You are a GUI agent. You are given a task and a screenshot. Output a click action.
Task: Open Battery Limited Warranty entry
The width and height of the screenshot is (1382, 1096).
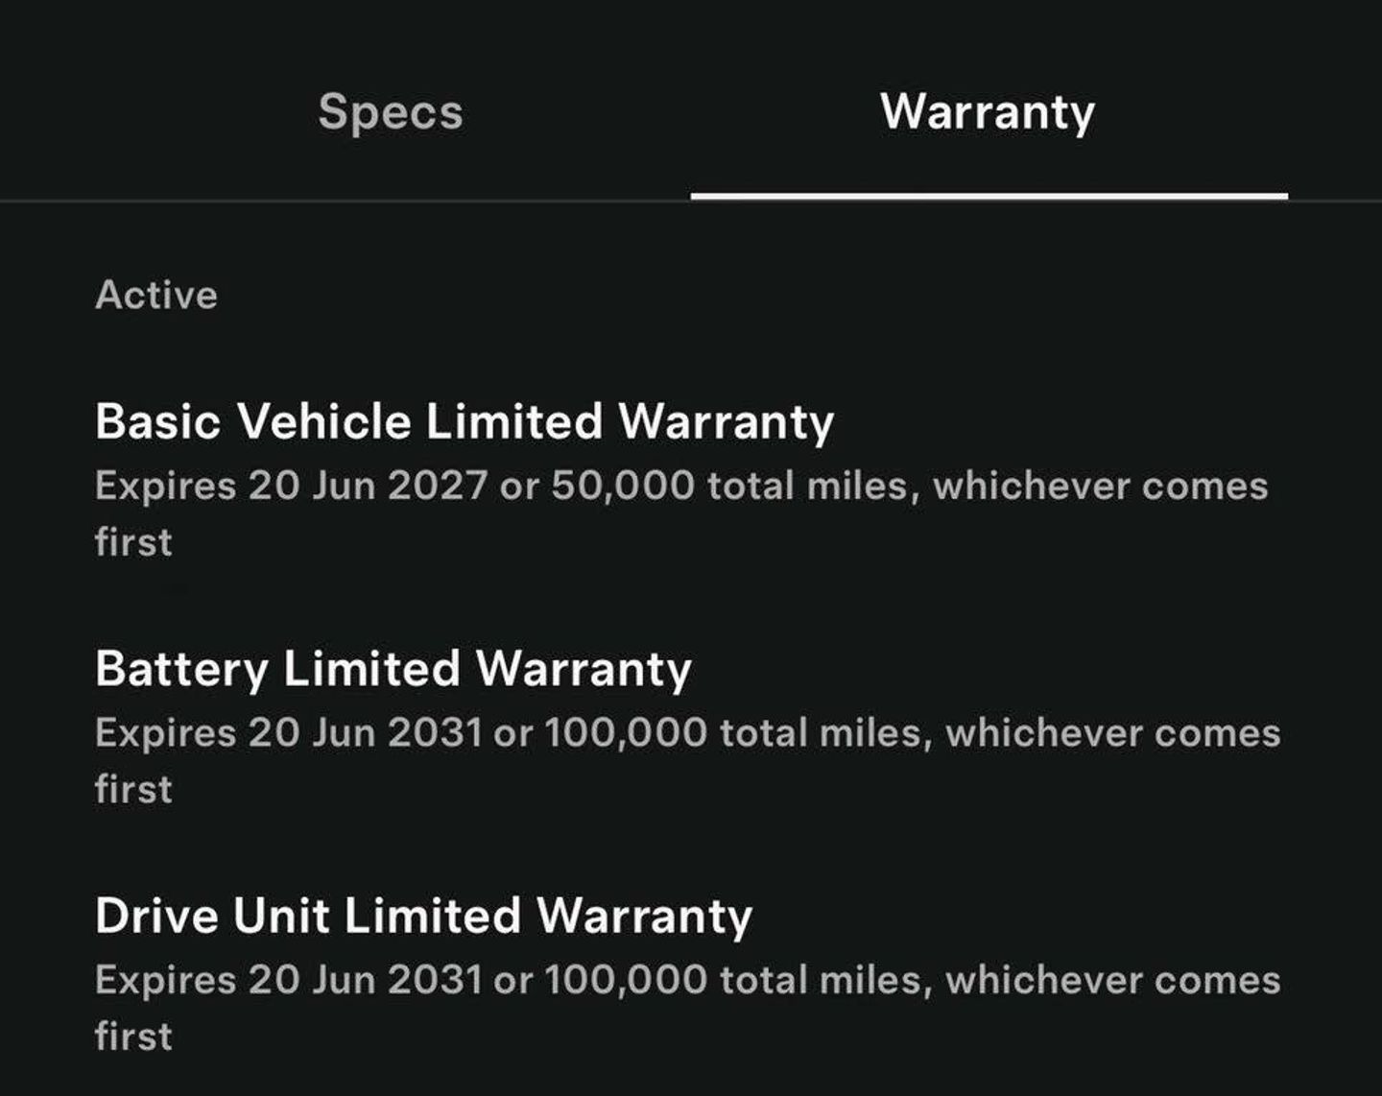(393, 669)
